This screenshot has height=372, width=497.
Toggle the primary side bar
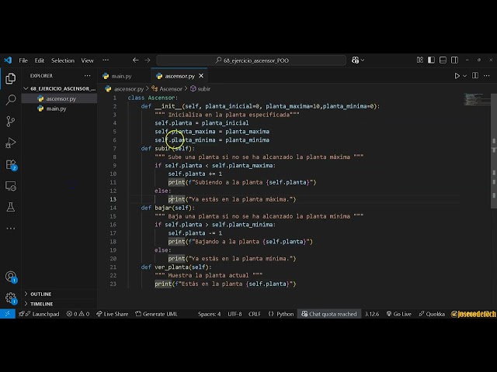[432, 60]
